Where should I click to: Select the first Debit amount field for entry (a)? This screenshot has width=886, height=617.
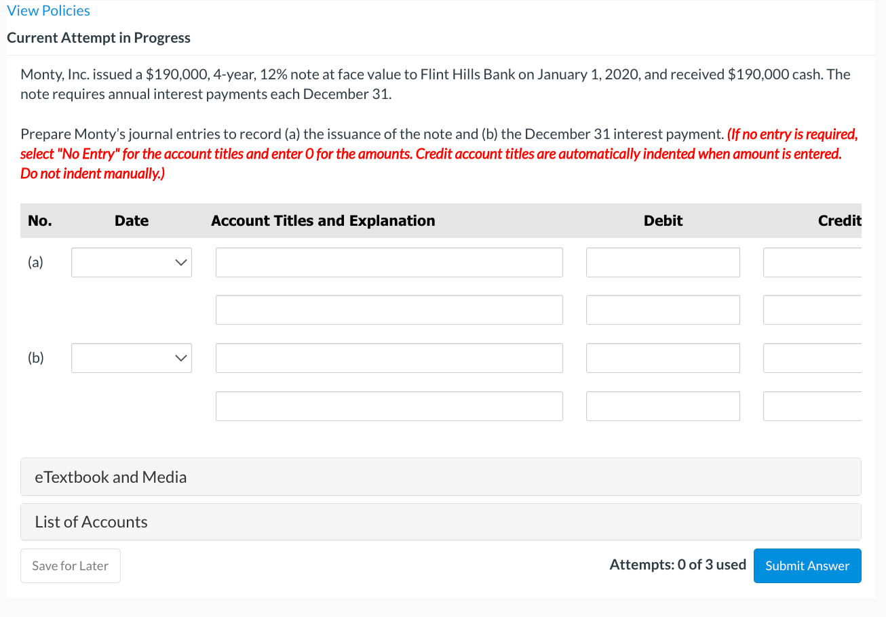pos(663,262)
